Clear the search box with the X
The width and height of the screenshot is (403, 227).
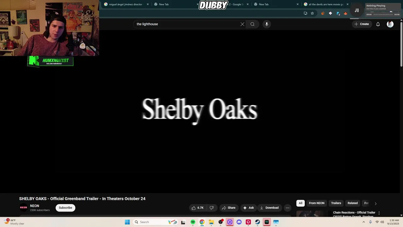coord(242,24)
